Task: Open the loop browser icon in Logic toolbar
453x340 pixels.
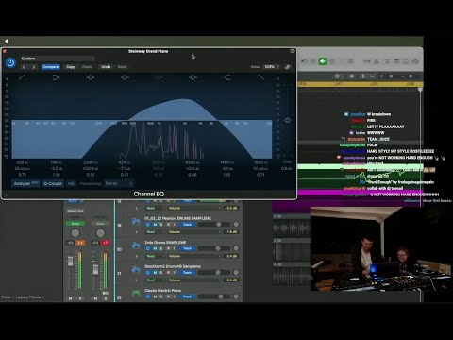Action: [406, 61]
